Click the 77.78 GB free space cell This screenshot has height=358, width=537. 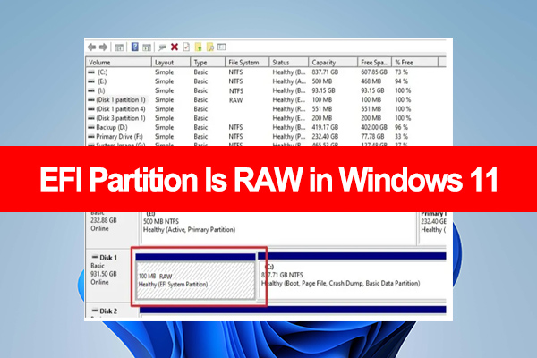pos(372,137)
